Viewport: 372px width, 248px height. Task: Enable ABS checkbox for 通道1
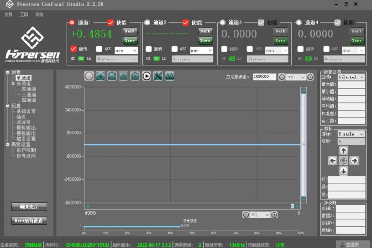tap(99, 49)
